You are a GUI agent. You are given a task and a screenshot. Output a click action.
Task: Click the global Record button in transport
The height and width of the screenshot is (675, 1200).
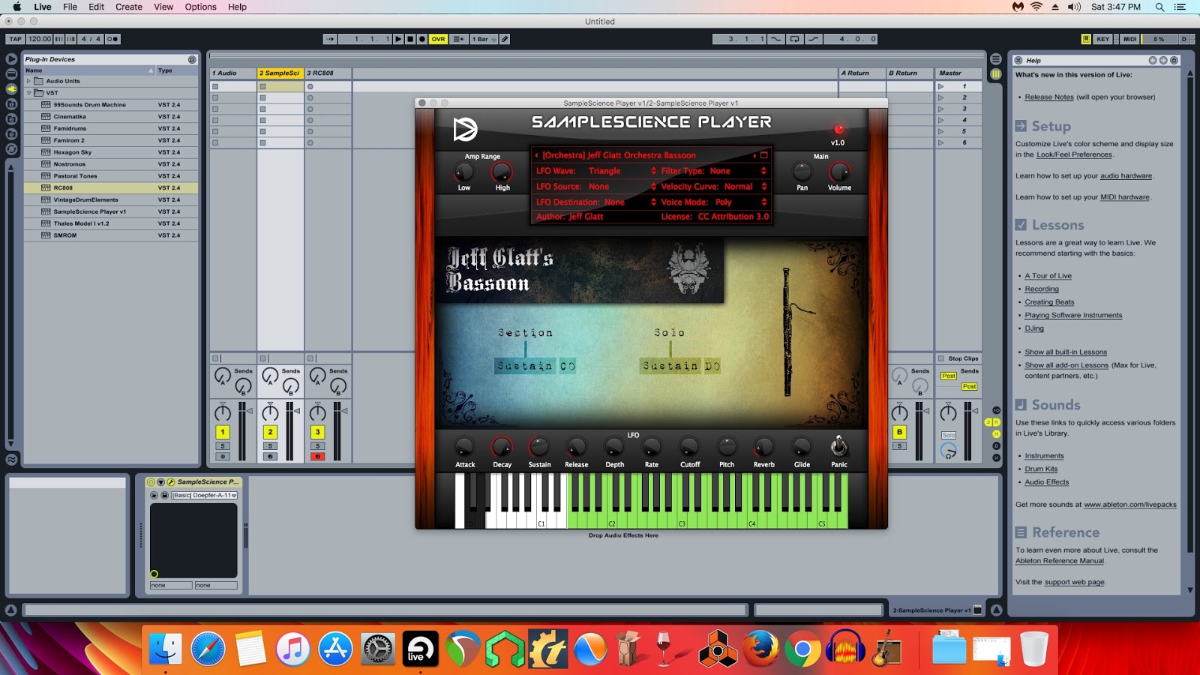coord(422,39)
